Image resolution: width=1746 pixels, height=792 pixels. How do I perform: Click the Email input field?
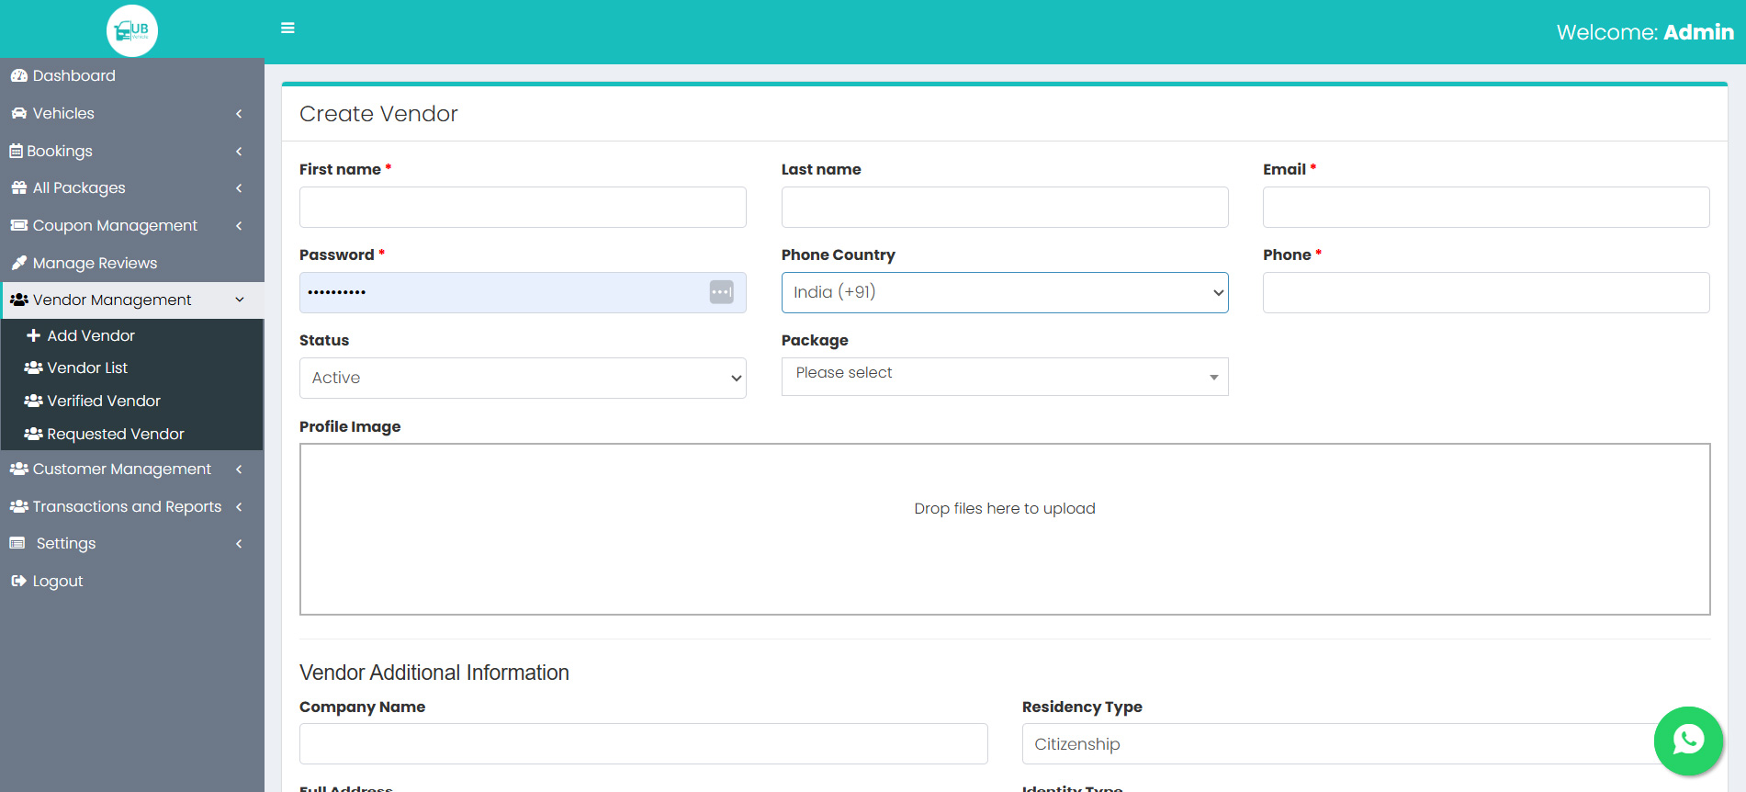point(1486,207)
